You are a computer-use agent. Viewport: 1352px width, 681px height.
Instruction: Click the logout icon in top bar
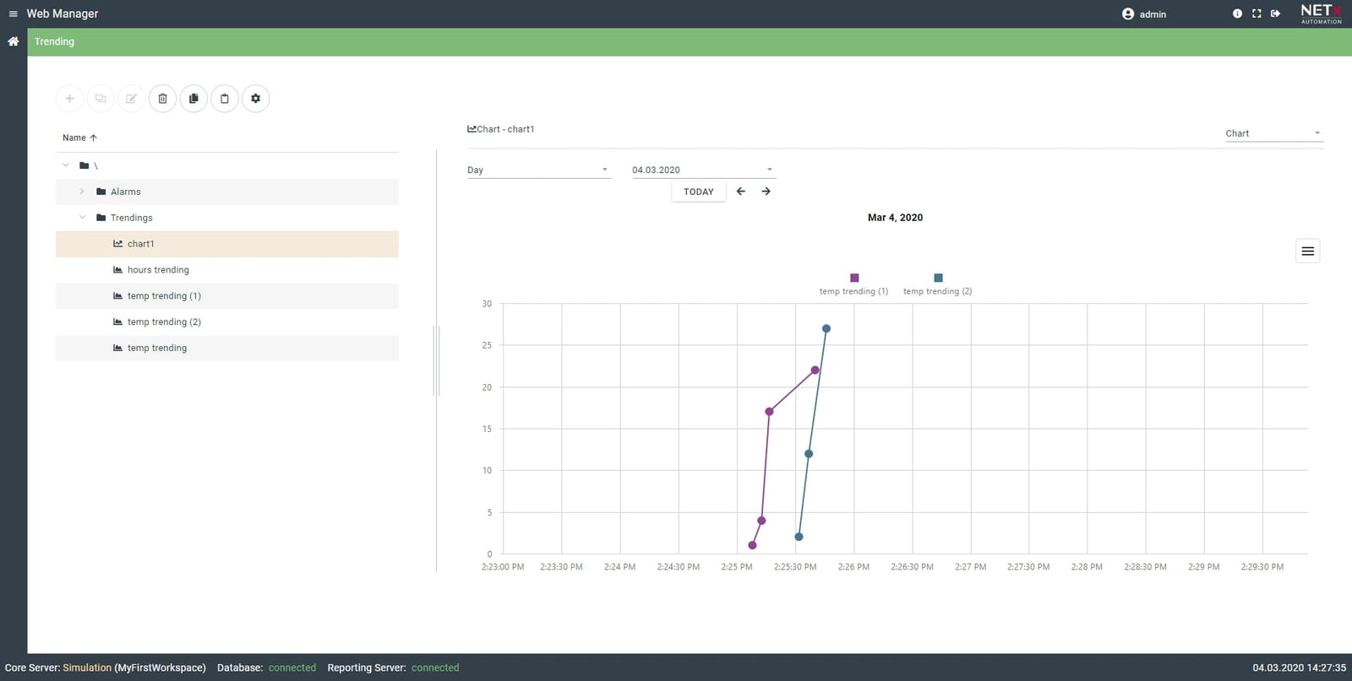click(x=1276, y=14)
